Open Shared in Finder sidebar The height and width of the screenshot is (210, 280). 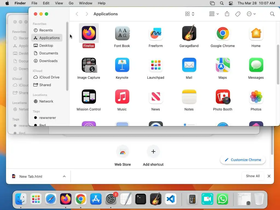coord(47,85)
